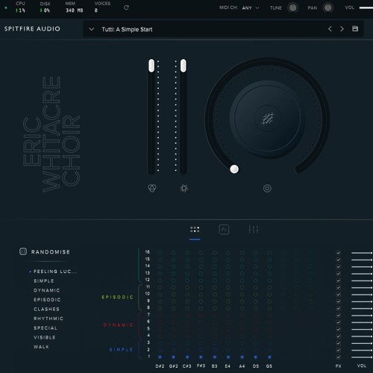
Task: Select the G5 dot in row 1
Action: 269,357
